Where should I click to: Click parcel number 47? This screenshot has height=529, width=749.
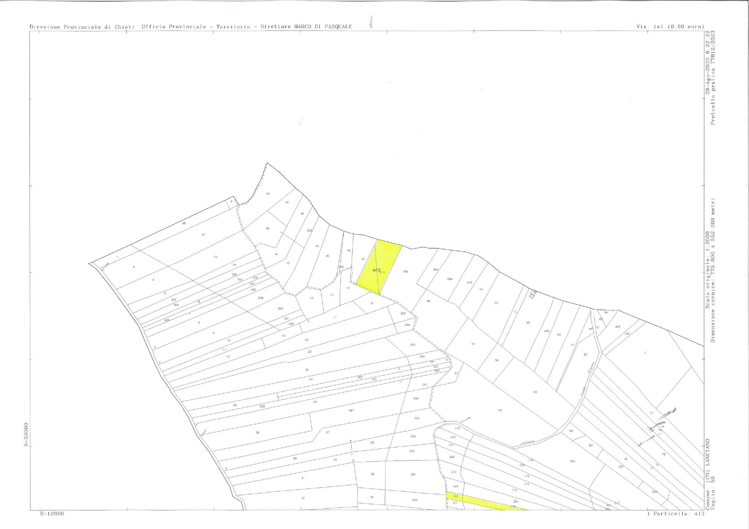(x=363, y=259)
